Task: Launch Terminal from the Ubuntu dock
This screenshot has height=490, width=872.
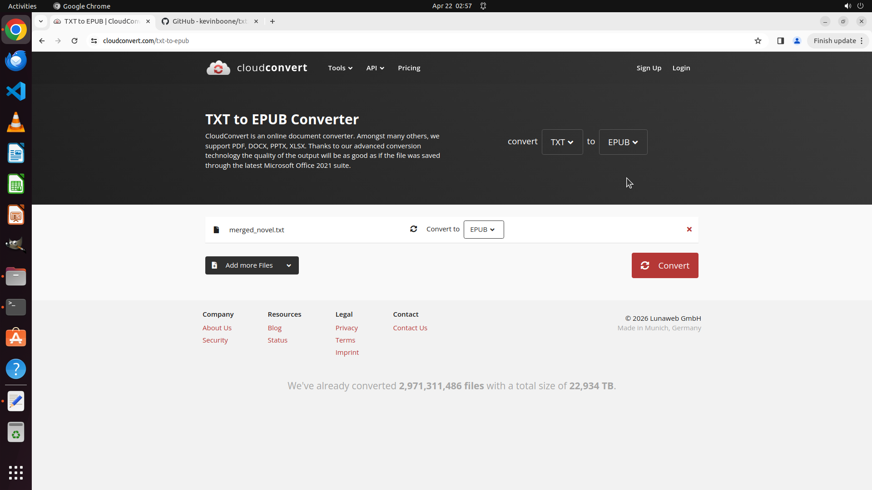Action: [x=16, y=307]
